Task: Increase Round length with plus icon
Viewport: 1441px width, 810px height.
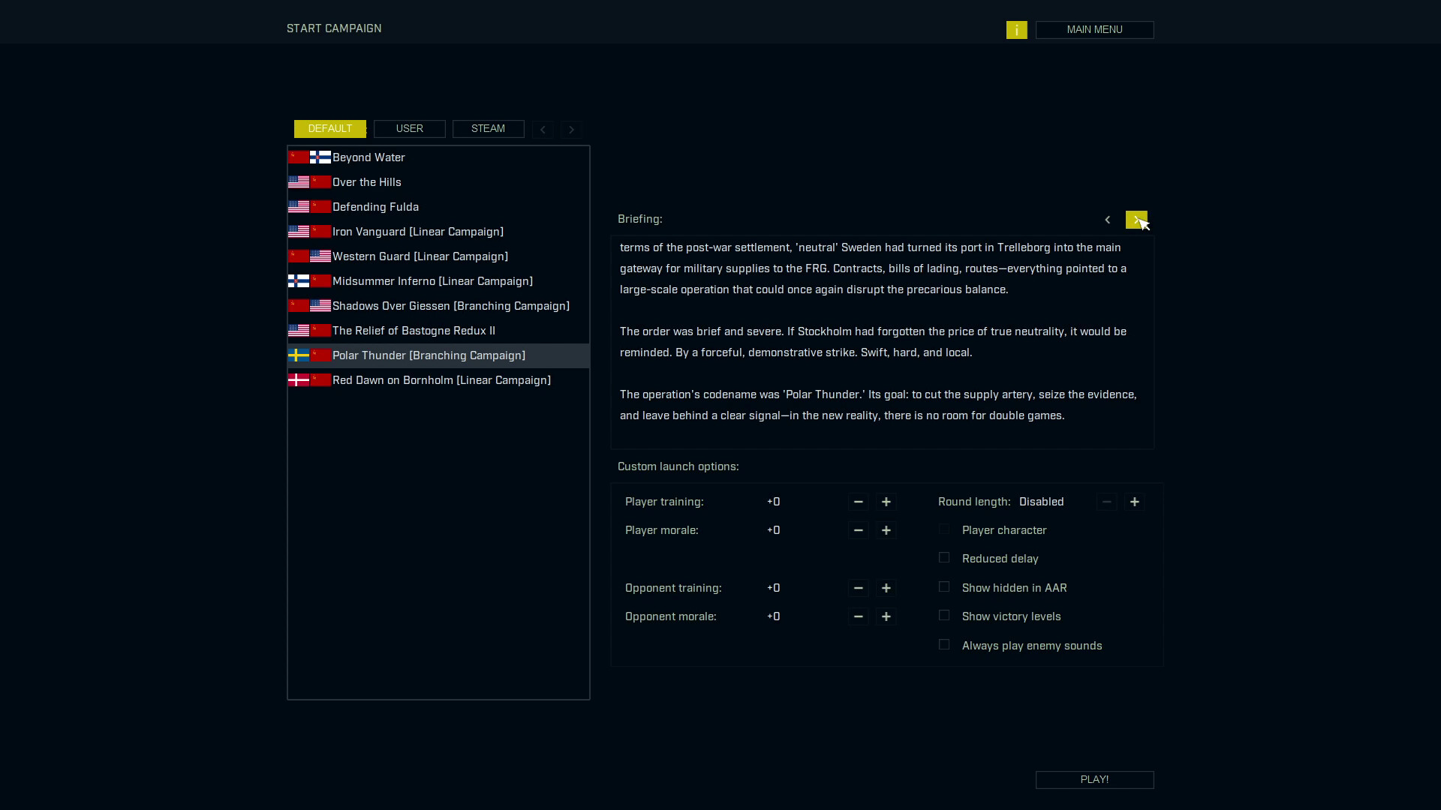Action: point(1134,502)
